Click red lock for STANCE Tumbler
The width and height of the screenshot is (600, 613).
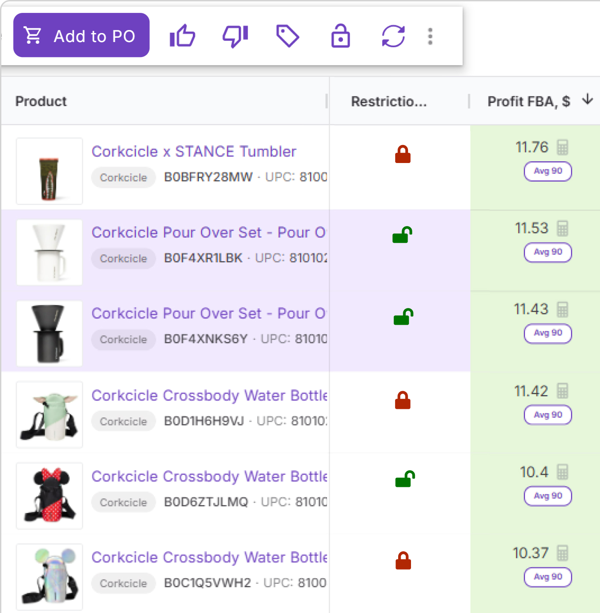pos(402,154)
